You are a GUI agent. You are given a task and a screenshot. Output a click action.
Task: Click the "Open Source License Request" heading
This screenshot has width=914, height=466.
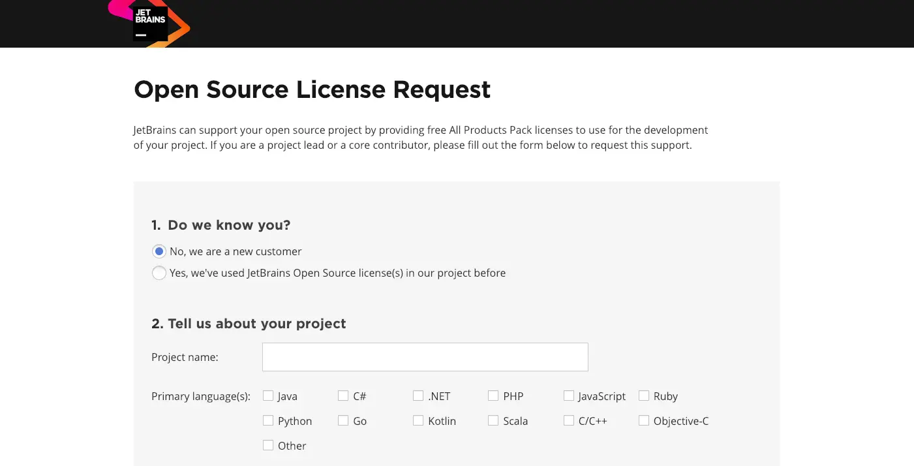[x=312, y=89]
